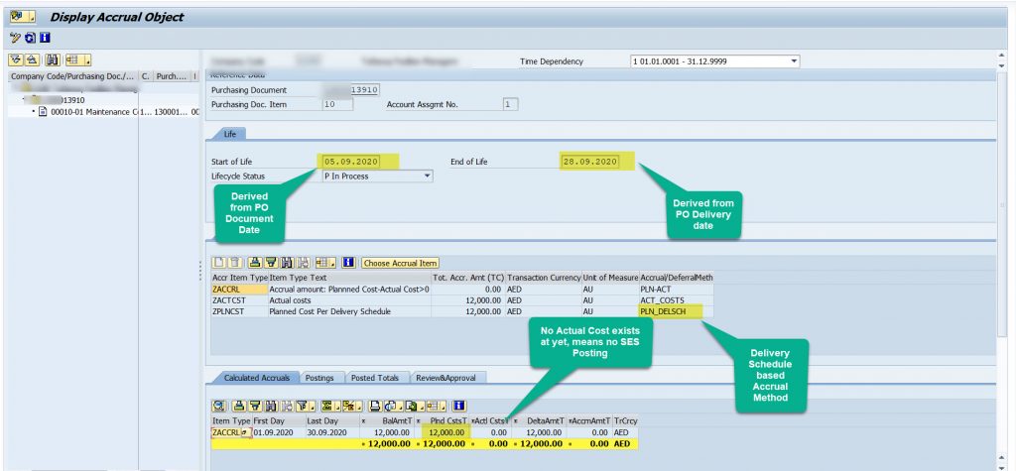1016x471 pixels.
Task: Switch to the Review&Approval tab
Action: 447,378
